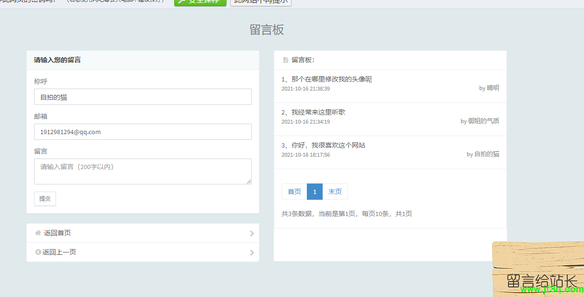Focus the 邮箱 email input field
The image size is (584, 297).
click(143, 132)
